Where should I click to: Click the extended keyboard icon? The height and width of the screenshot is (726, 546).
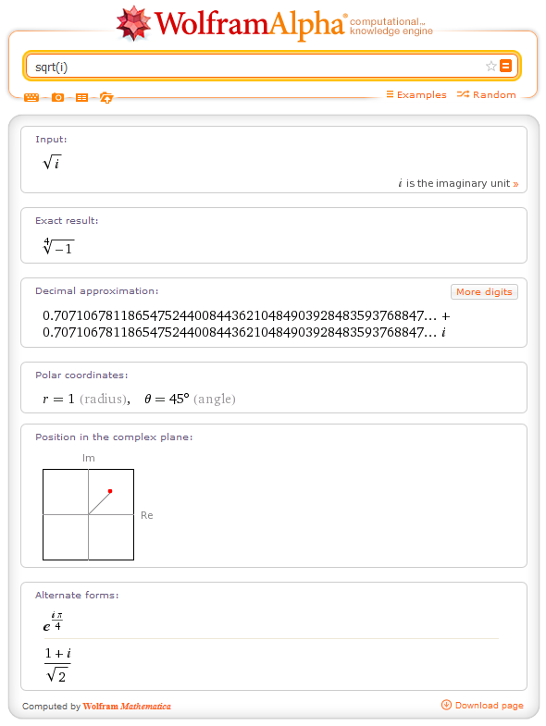[31, 97]
